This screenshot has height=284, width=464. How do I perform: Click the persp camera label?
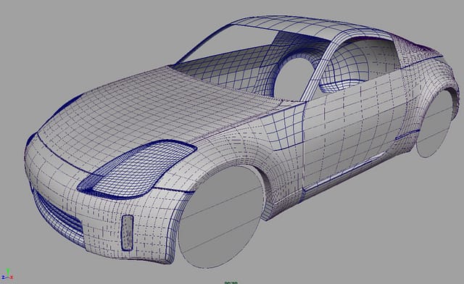(x=231, y=283)
